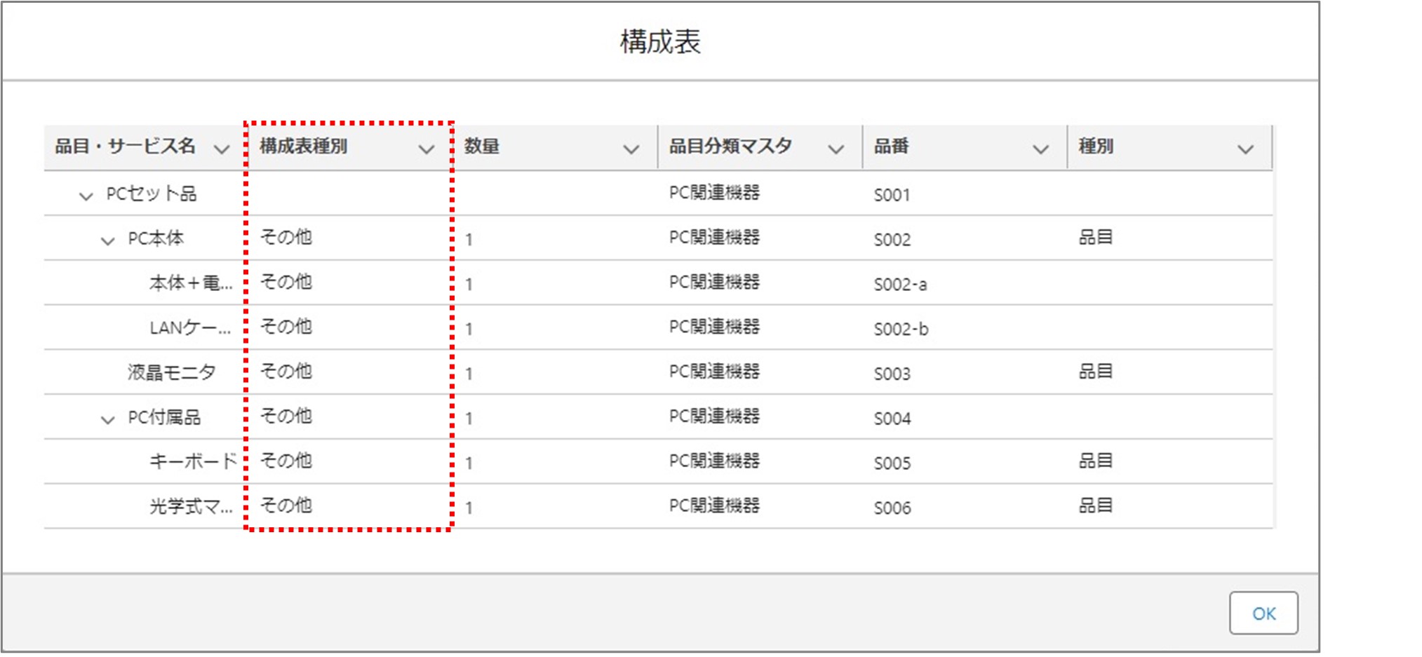1422x657 pixels.
Task: Click the part number S003
Action: point(892,374)
